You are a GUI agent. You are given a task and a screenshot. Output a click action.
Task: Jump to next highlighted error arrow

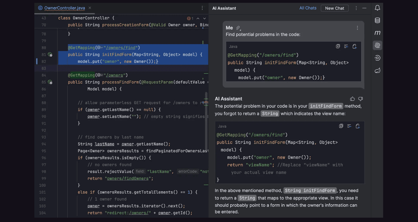[x=204, y=18]
